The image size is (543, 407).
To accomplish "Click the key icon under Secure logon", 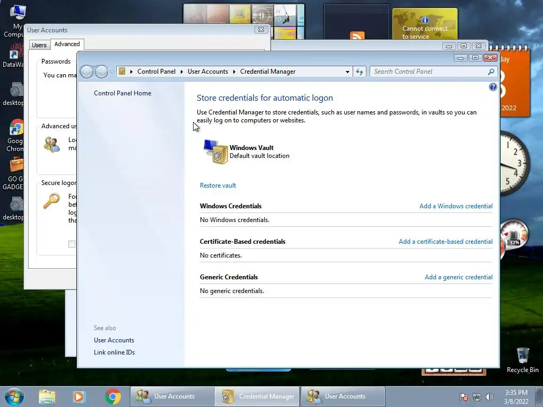I will click(x=51, y=201).
